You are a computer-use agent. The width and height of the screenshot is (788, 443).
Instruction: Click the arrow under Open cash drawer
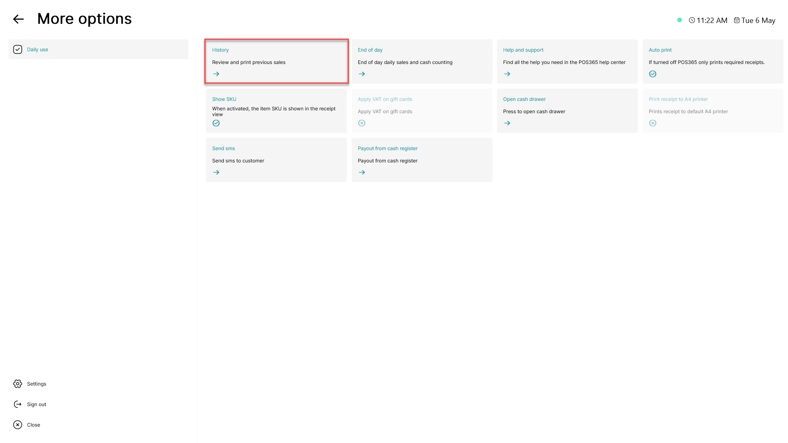(x=507, y=123)
